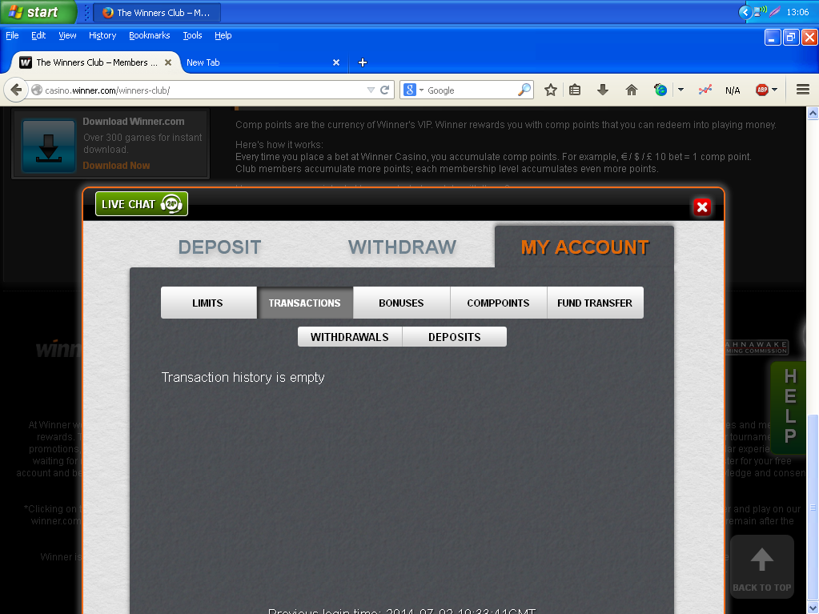Open the Firefox hamburger menu

[803, 90]
